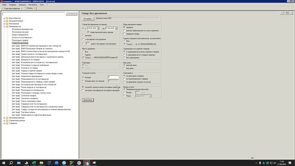Switch to the Структура разделов tab

pos(12,8)
